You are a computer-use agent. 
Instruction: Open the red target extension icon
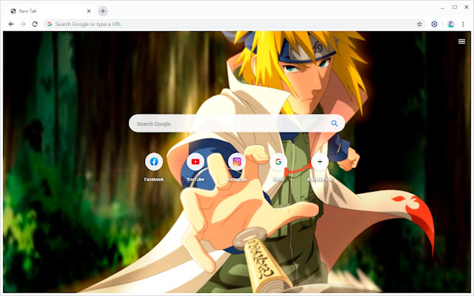434,24
